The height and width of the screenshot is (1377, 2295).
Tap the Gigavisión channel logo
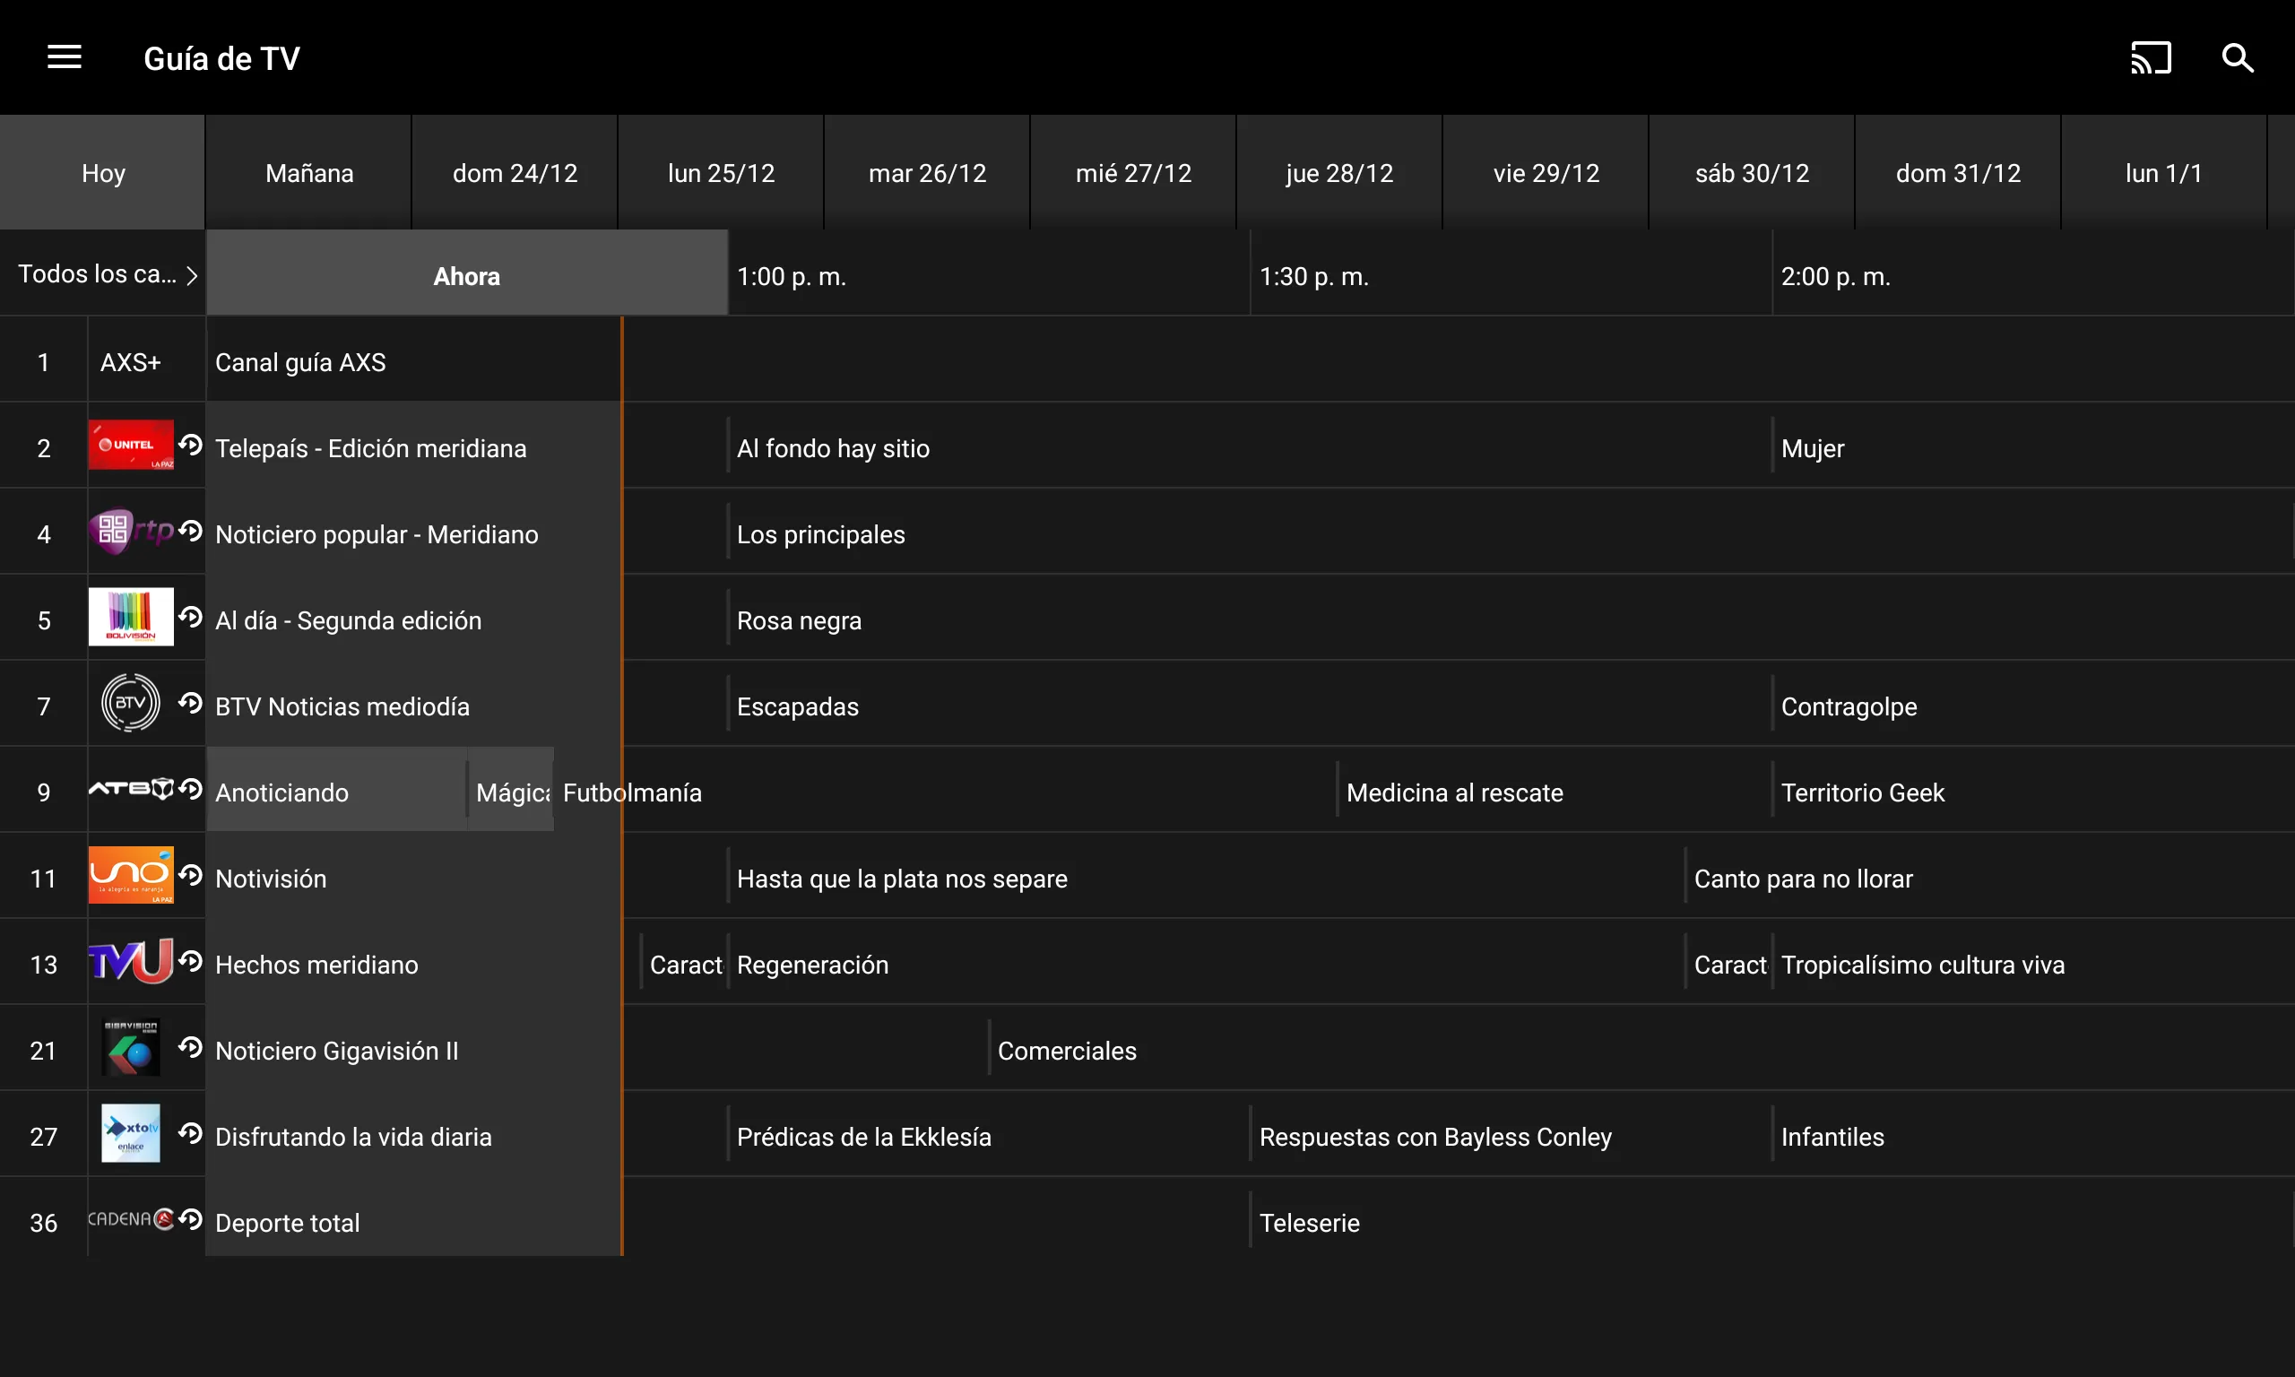(x=131, y=1048)
